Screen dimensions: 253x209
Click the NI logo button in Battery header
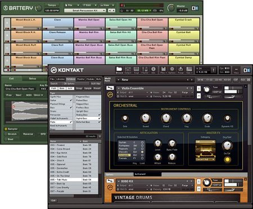(x=195, y=8)
